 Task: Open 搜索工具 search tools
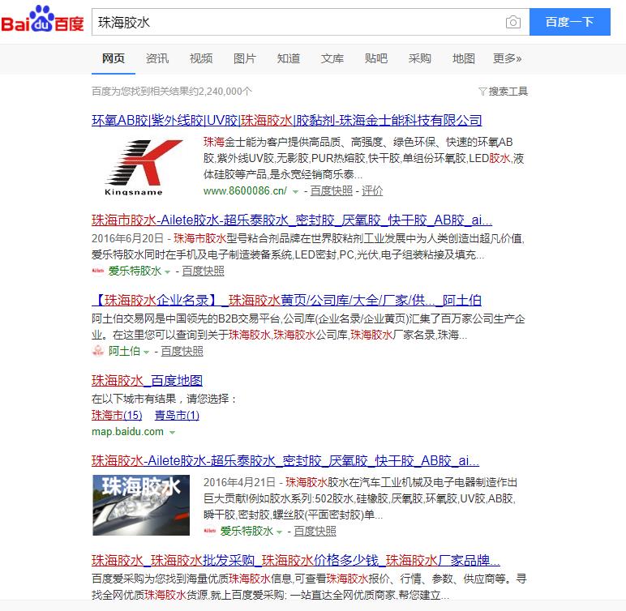tap(508, 92)
